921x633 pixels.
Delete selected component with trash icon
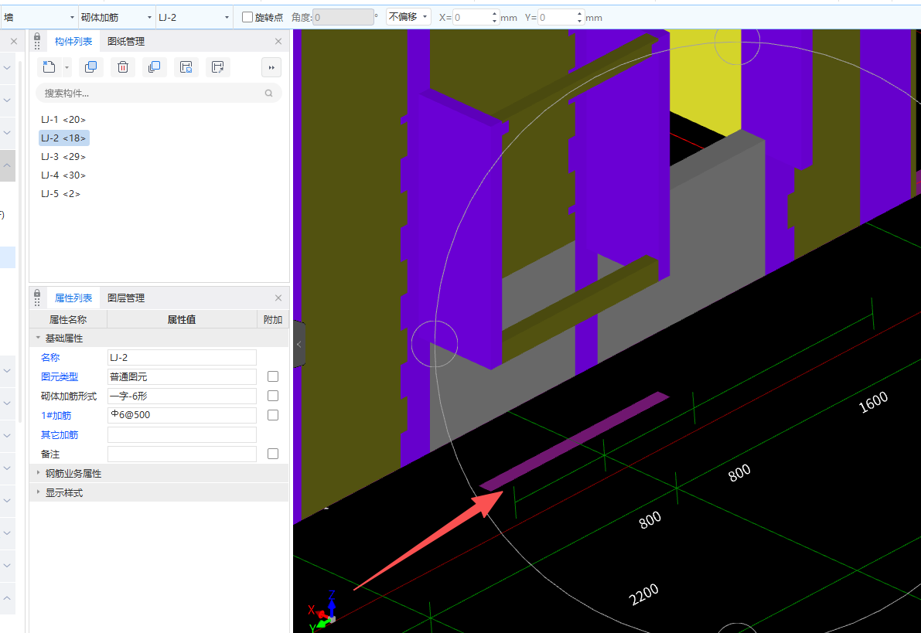tap(122, 67)
